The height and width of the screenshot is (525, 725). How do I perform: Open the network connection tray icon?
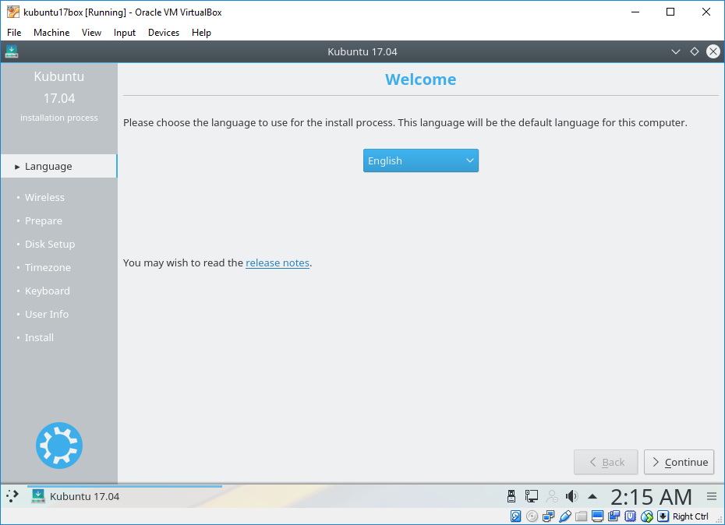point(531,496)
